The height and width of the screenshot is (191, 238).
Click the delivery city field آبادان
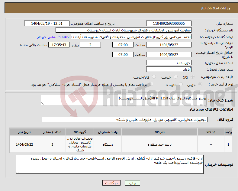pos(169,70)
